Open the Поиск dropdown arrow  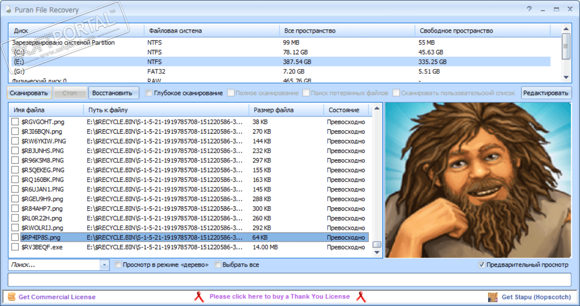pyautogui.click(x=105, y=265)
